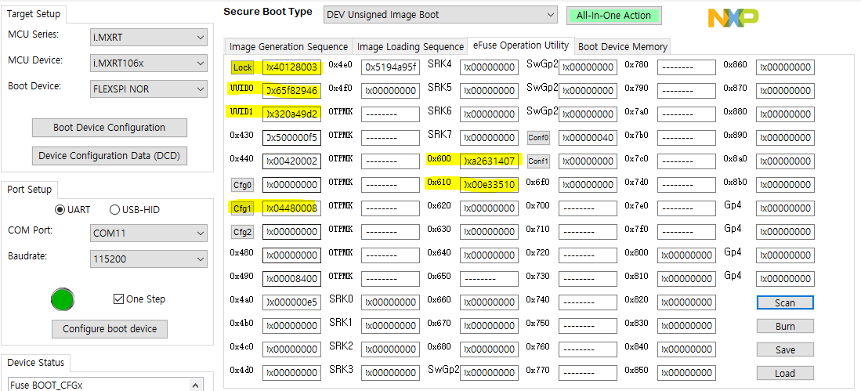This screenshot has height=391, width=861.
Task: Select the UART radio button
Action: (x=60, y=210)
